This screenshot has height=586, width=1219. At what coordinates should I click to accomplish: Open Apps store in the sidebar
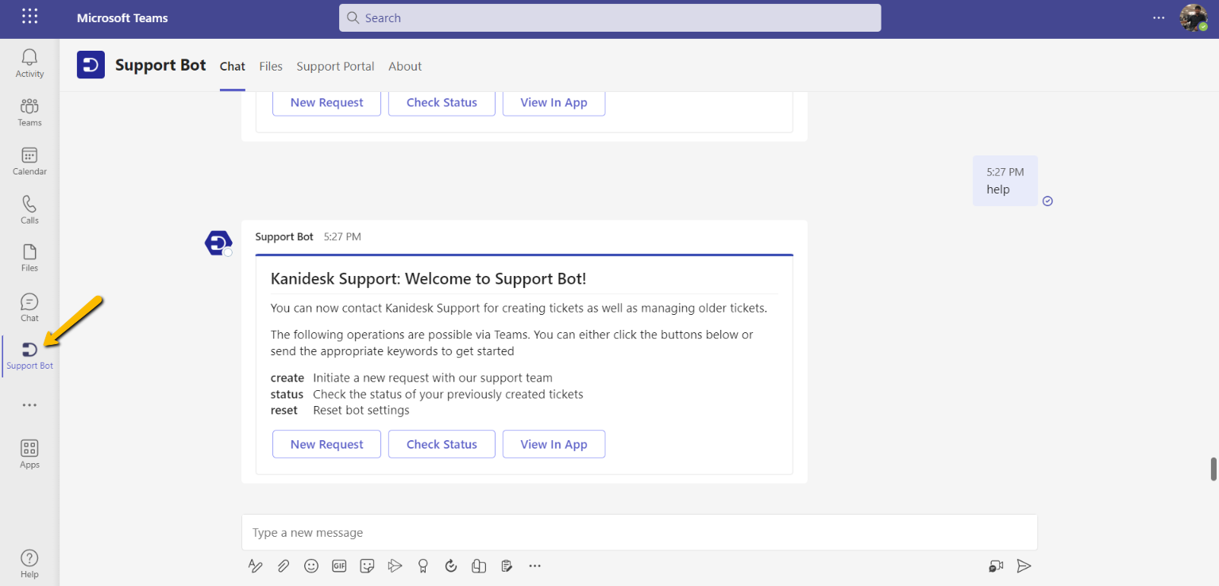coord(29,454)
